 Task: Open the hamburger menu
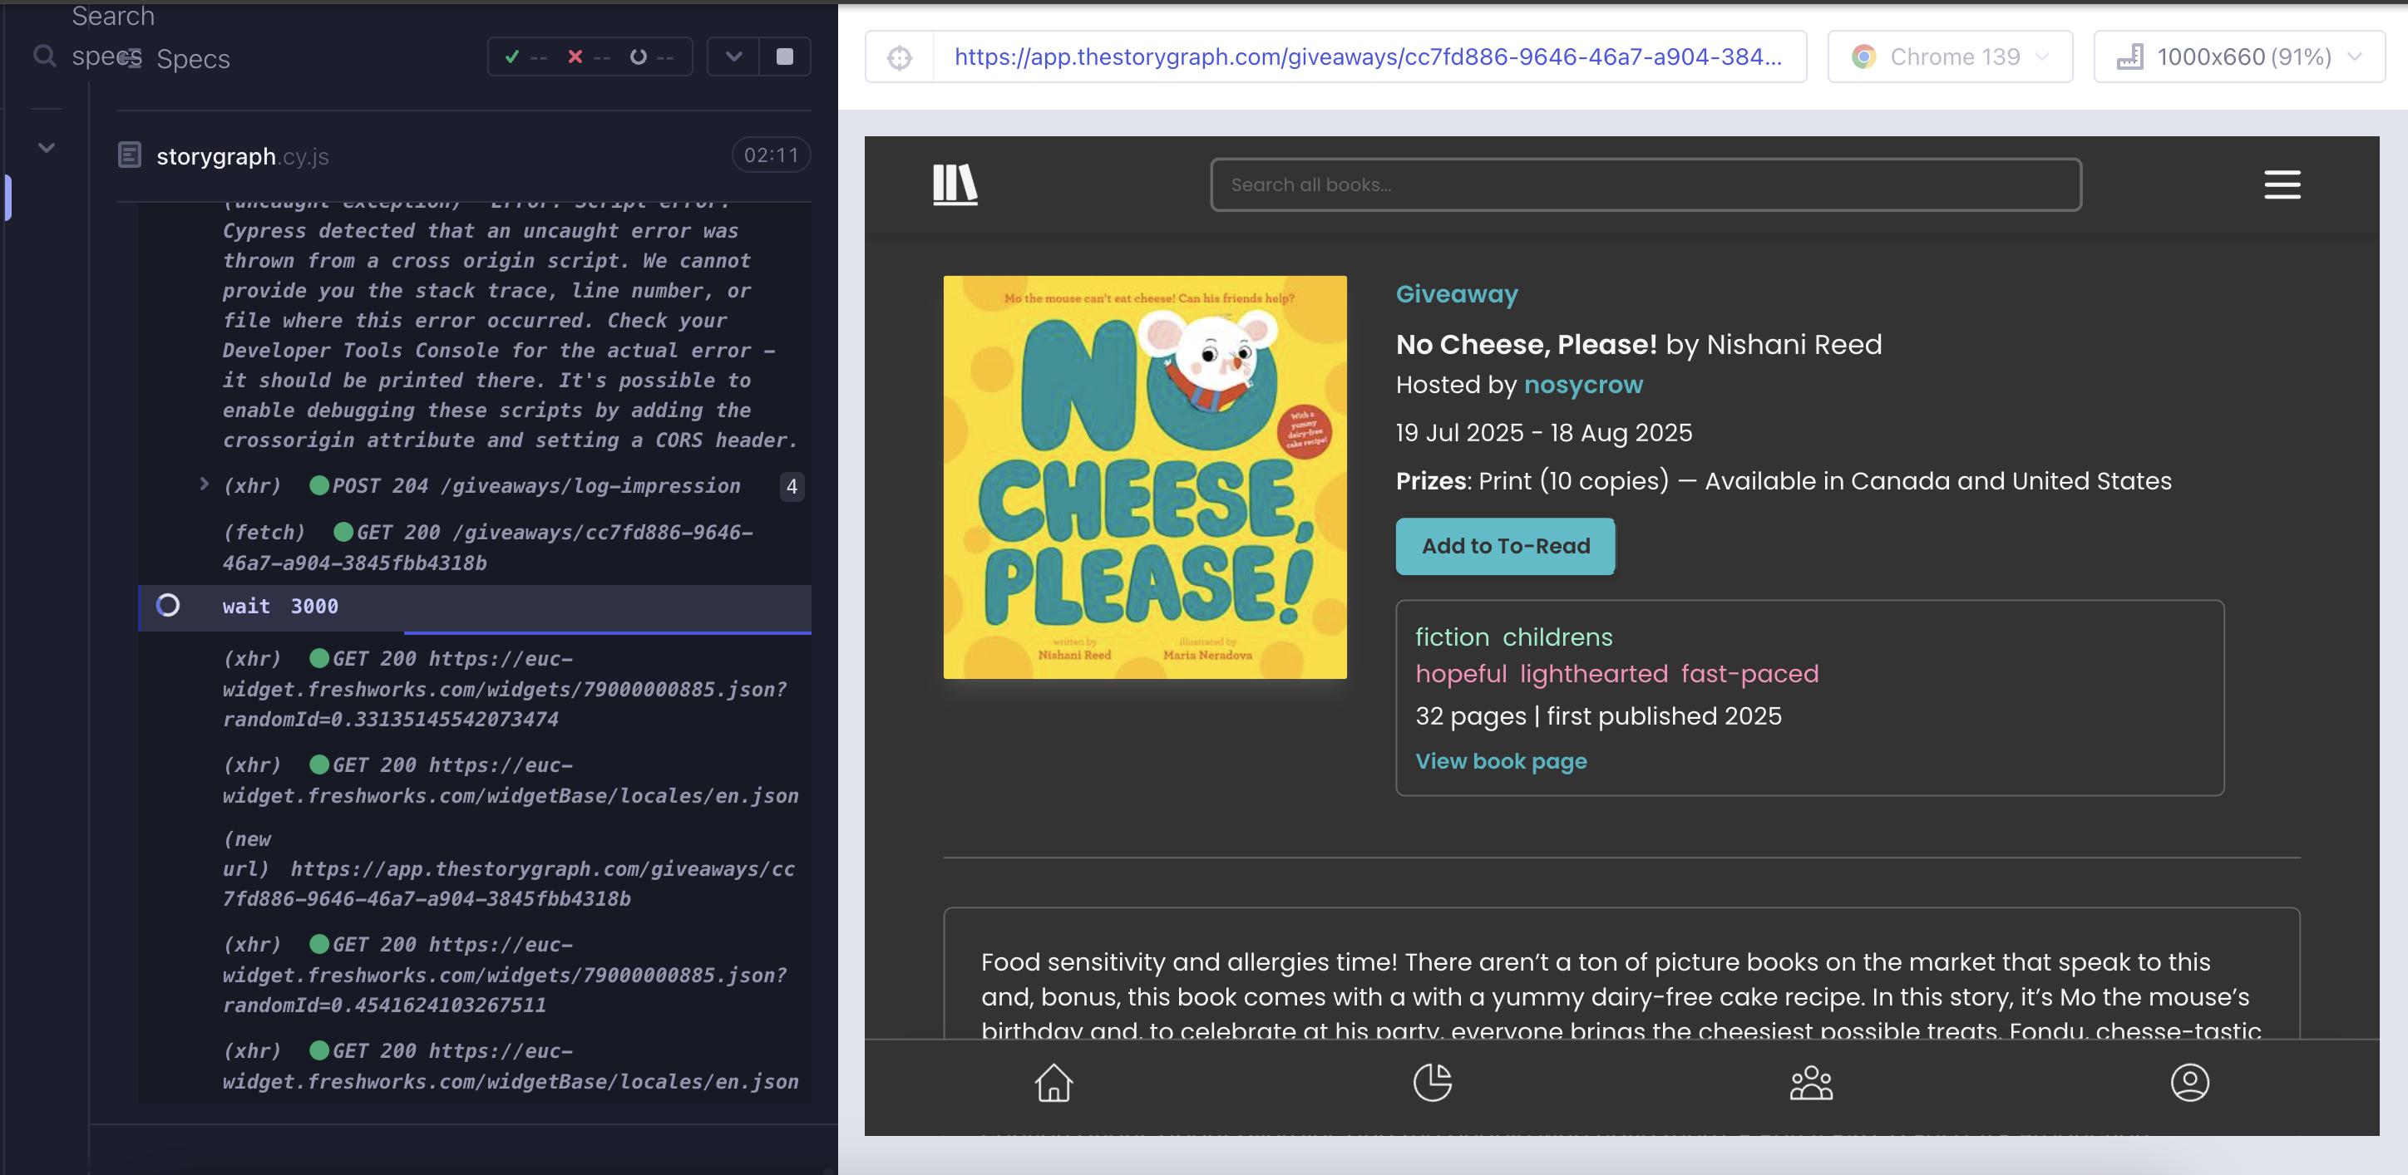[2282, 184]
